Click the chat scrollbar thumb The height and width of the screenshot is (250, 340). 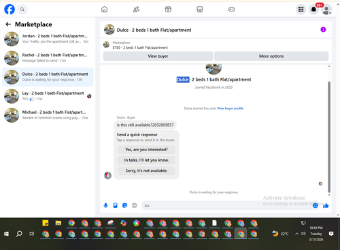coord(329,137)
